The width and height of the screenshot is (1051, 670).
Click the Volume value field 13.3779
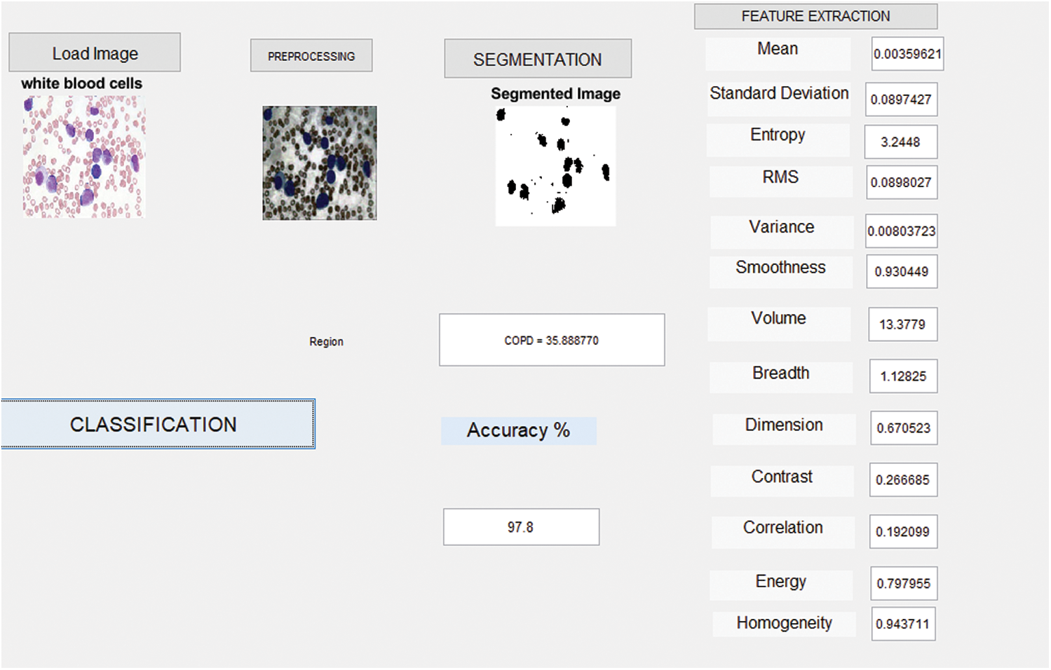click(902, 324)
